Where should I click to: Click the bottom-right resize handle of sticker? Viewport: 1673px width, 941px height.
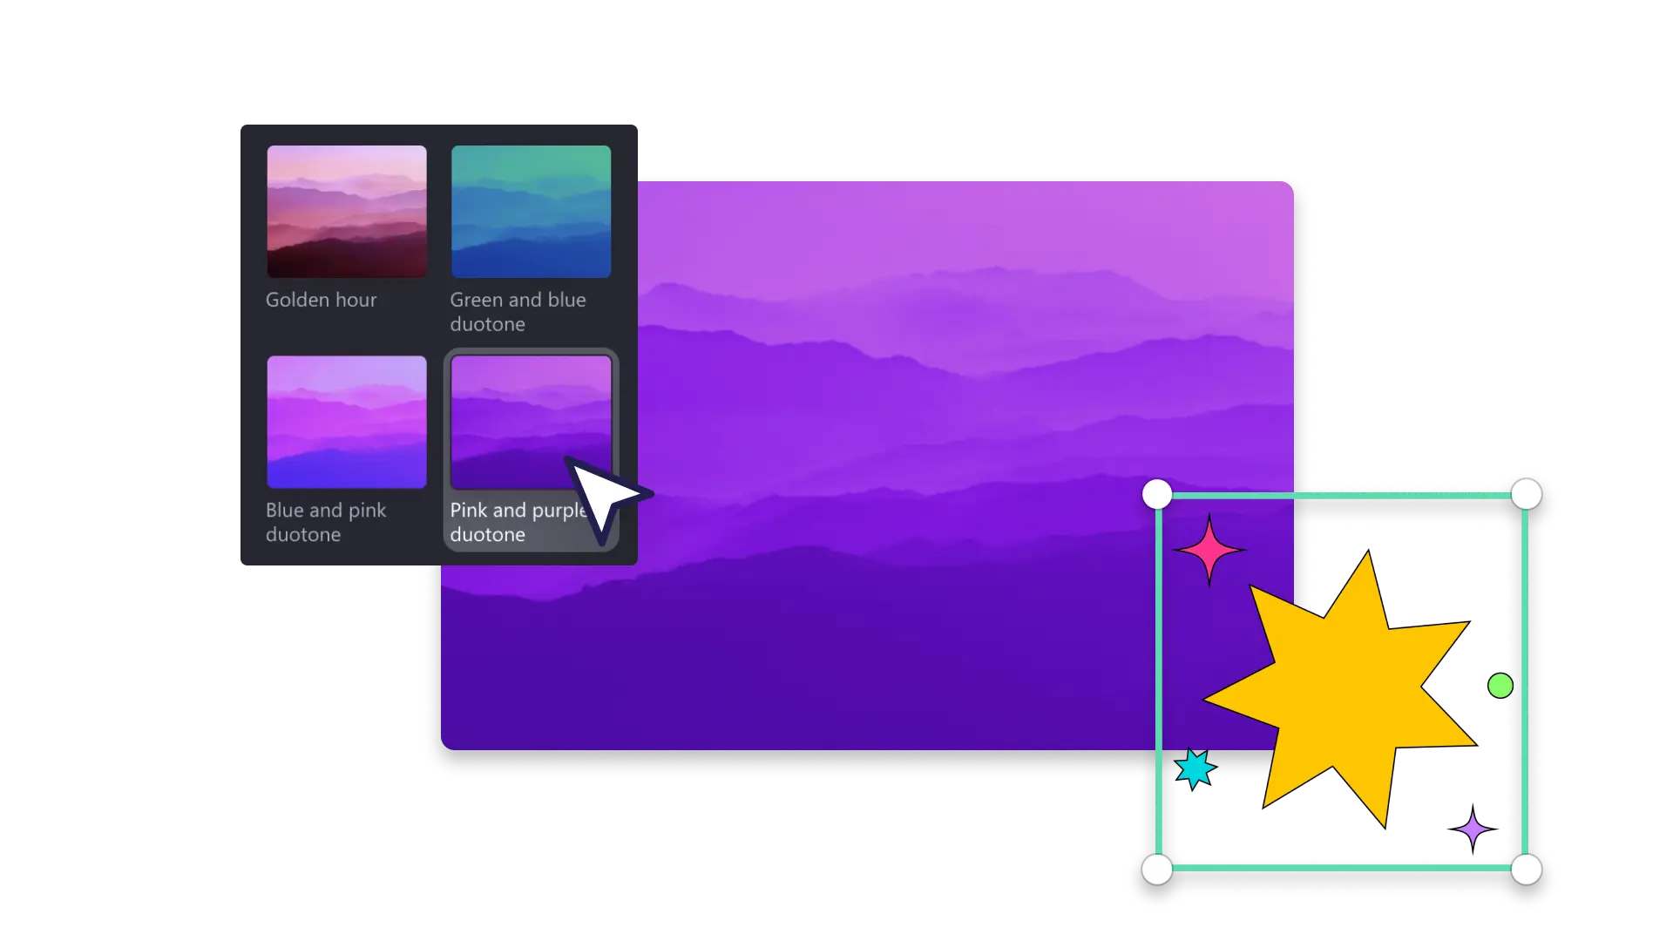coord(1527,870)
